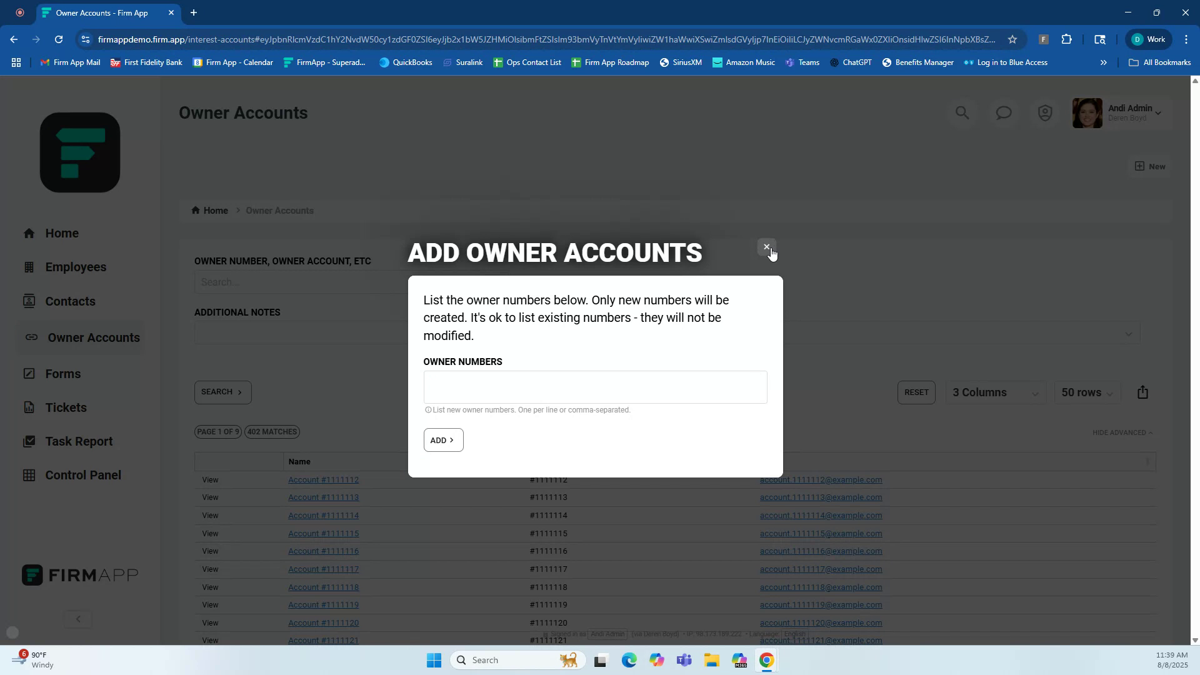Viewport: 1200px width, 675px height.
Task: Click the export/share icon next to 50 rows
Action: (1143, 392)
